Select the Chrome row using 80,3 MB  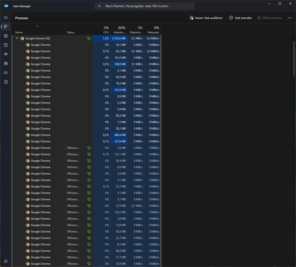pos(86,116)
